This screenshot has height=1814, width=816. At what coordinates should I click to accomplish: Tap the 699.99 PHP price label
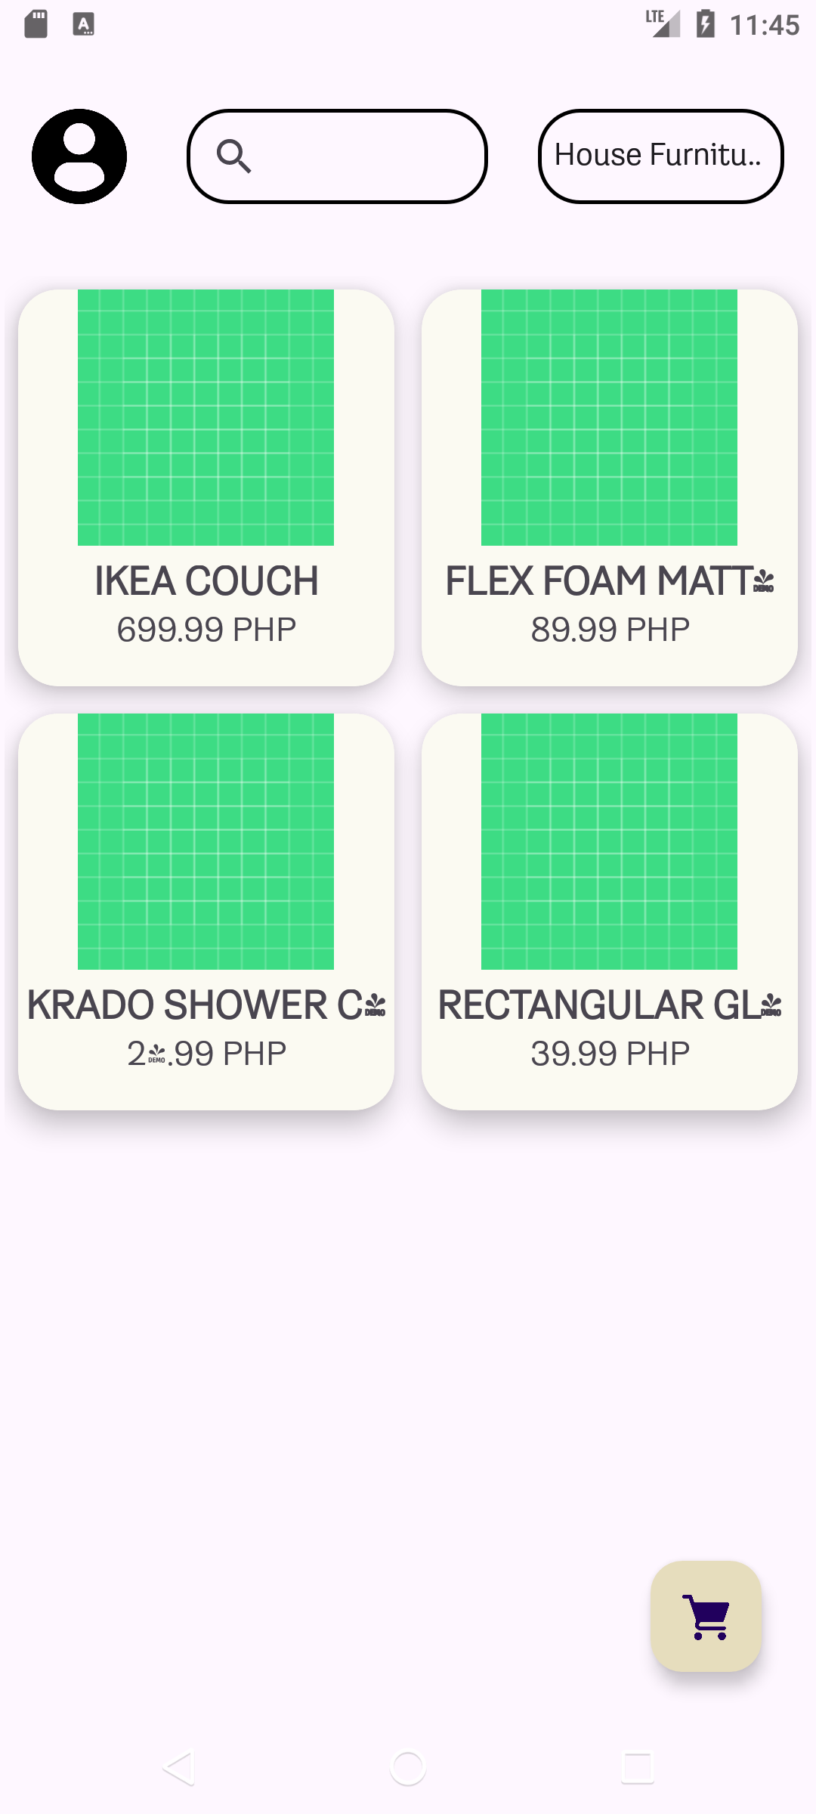[206, 630]
